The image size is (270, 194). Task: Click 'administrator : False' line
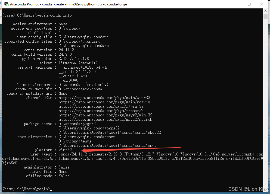(47, 167)
